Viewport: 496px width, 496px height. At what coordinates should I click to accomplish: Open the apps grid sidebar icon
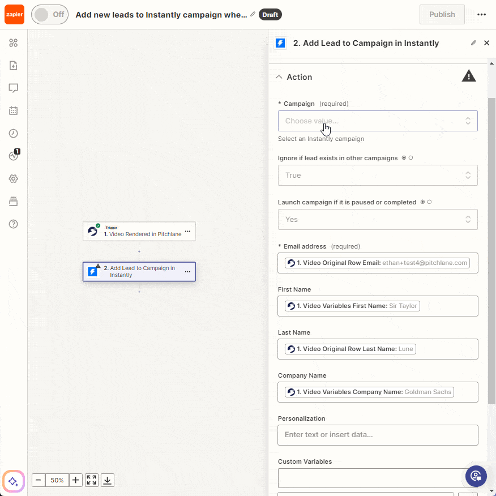[13, 42]
